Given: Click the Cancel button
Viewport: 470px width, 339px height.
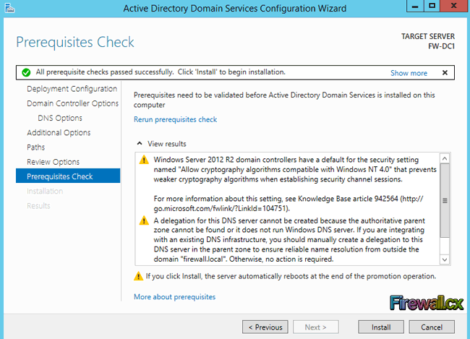Looking at the screenshot, I should (x=432, y=327).
